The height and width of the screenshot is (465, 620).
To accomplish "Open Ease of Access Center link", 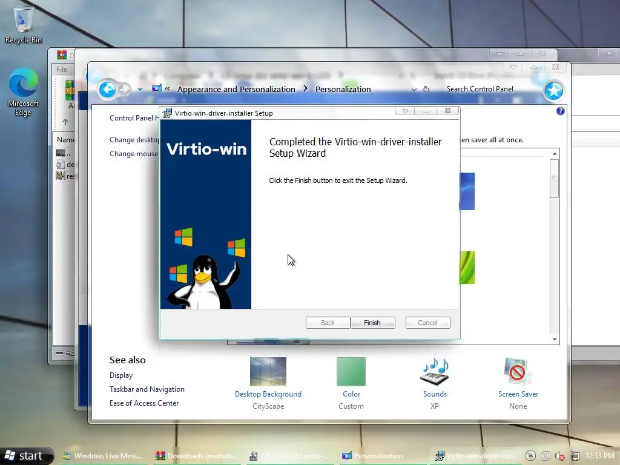I will tap(144, 403).
